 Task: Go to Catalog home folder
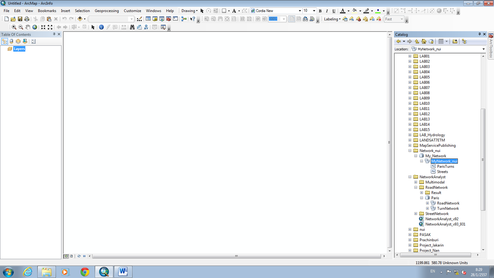tap(424, 41)
